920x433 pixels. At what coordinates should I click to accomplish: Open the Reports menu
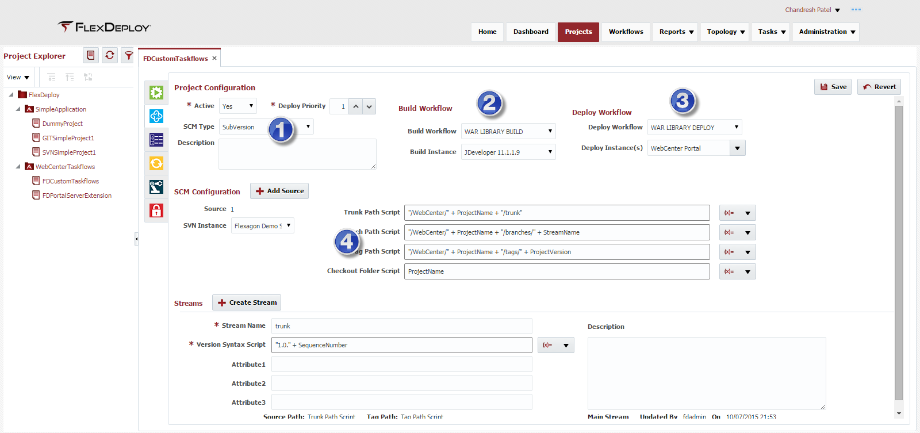point(676,32)
